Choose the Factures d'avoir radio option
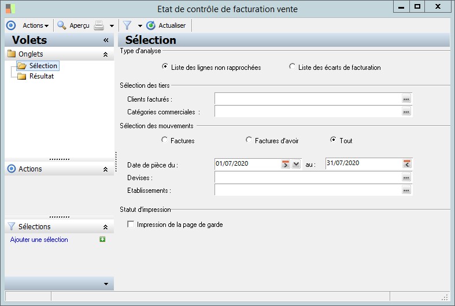This screenshot has width=455, height=306. coord(249,140)
